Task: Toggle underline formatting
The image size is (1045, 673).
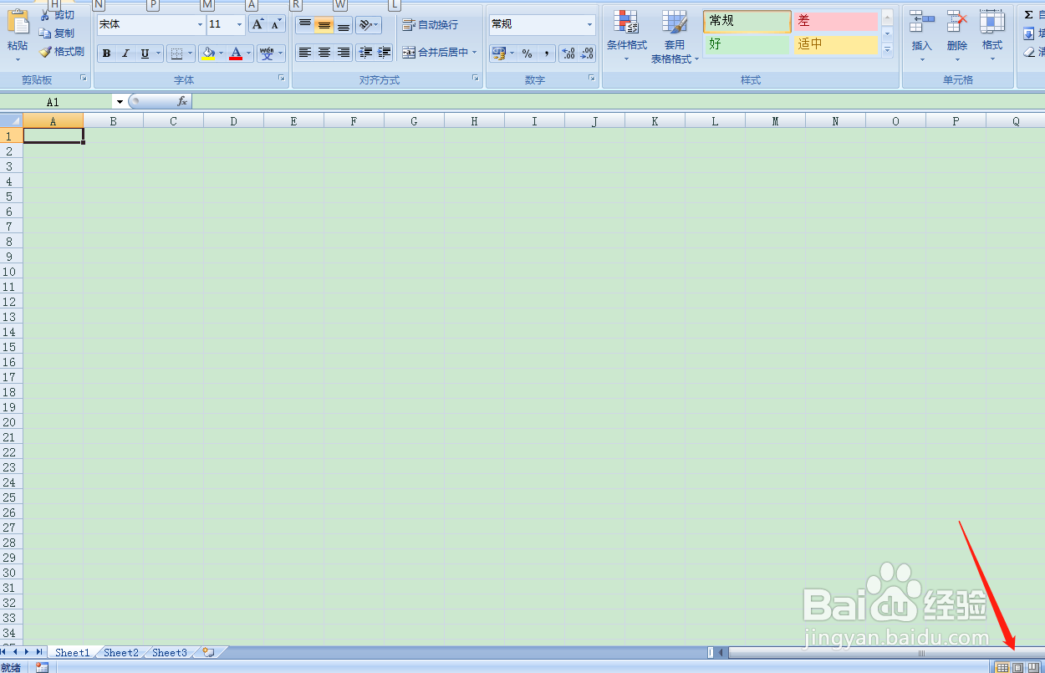Action: tap(145, 54)
